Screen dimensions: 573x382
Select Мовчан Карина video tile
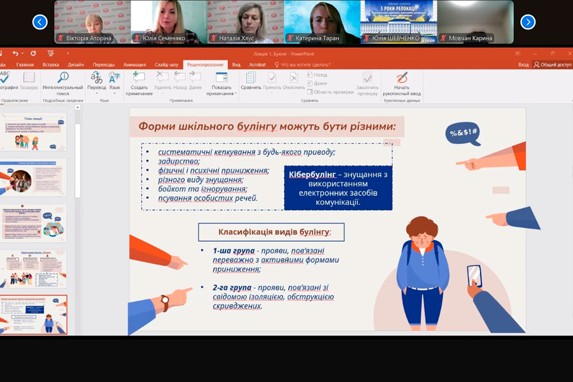(476, 22)
